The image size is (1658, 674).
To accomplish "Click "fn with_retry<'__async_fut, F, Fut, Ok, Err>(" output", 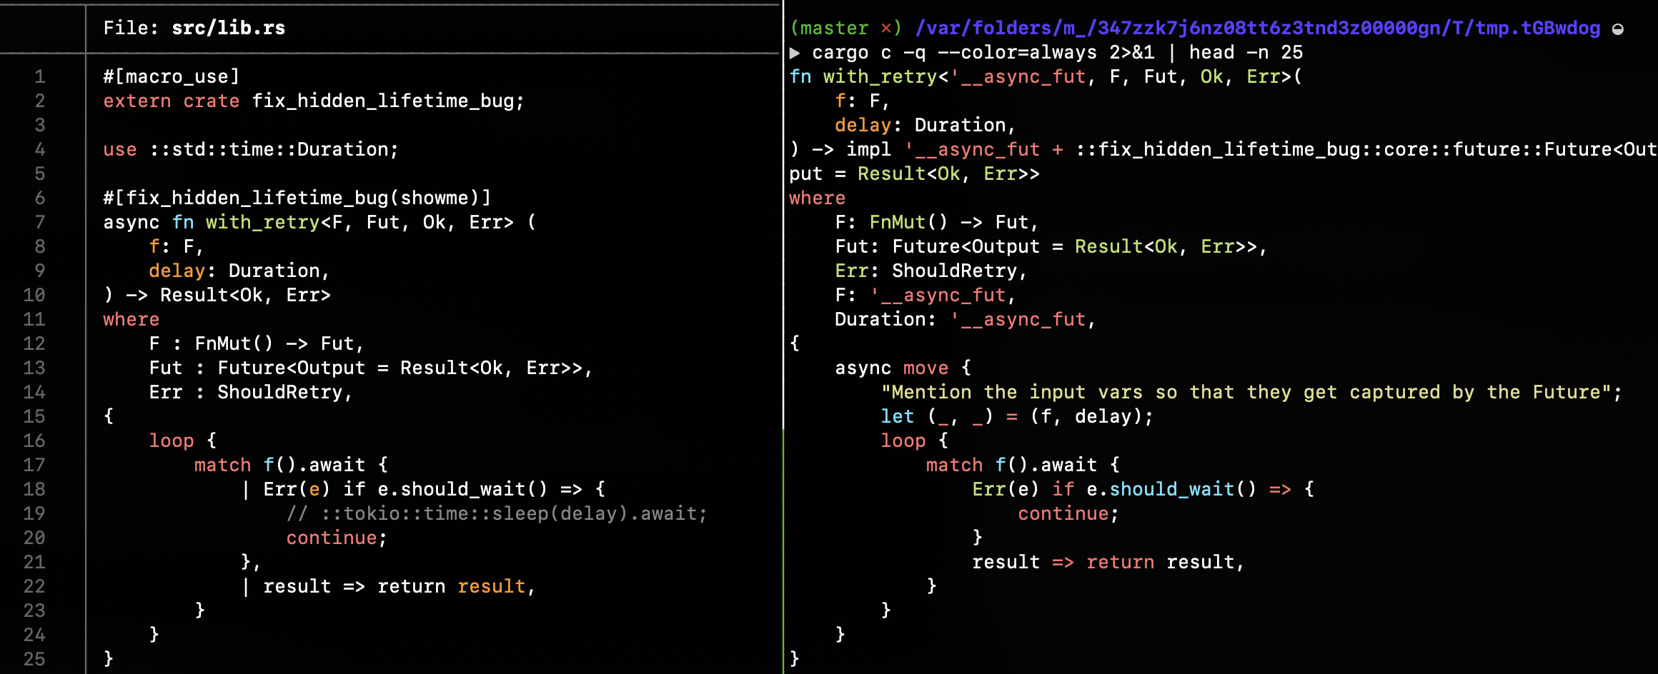I will [1046, 76].
